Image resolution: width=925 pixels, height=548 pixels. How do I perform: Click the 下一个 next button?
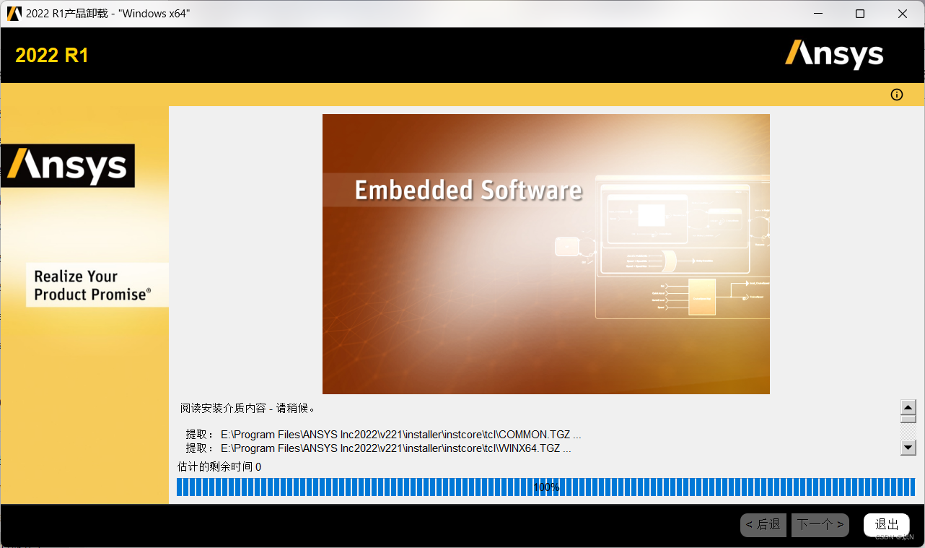point(820,525)
